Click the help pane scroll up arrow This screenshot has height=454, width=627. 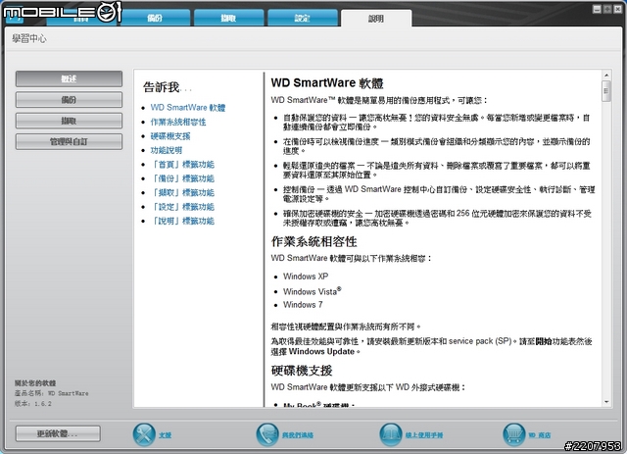[x=606, y=75]
